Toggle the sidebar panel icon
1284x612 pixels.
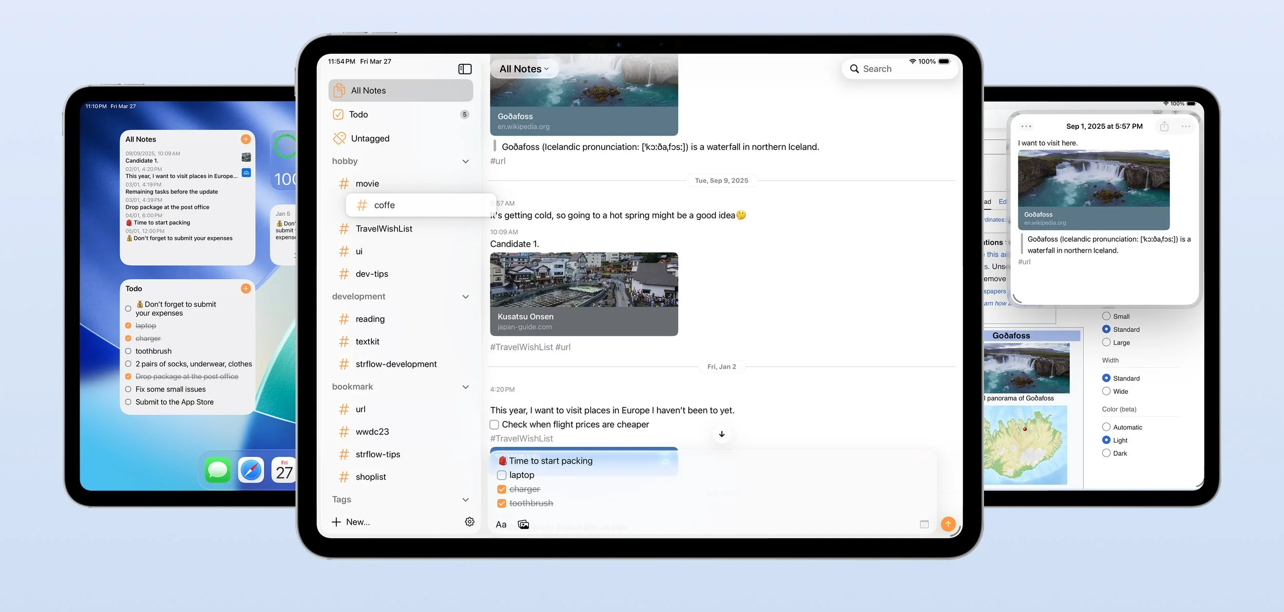pos(465,69)
